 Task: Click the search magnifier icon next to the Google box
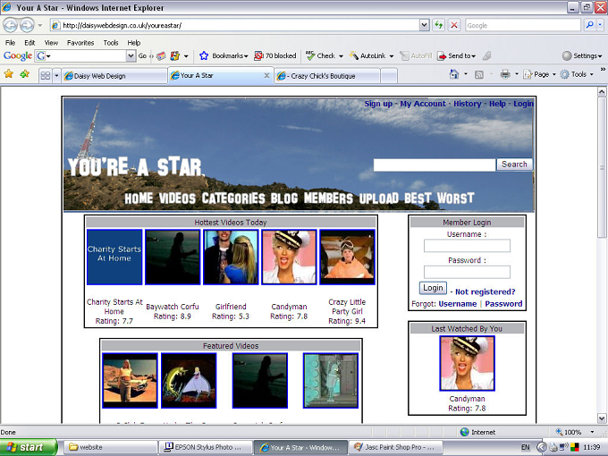point(590,25)
